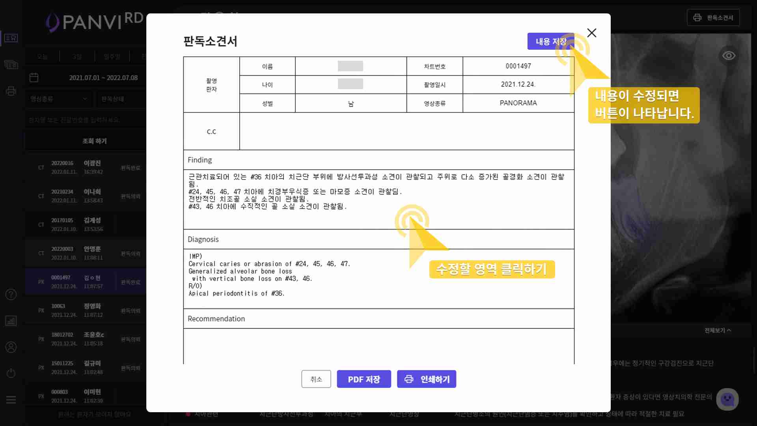The image size is (757, 426).
Task: Open the 영상종류 dropdown
Action: tap(59, 99)
